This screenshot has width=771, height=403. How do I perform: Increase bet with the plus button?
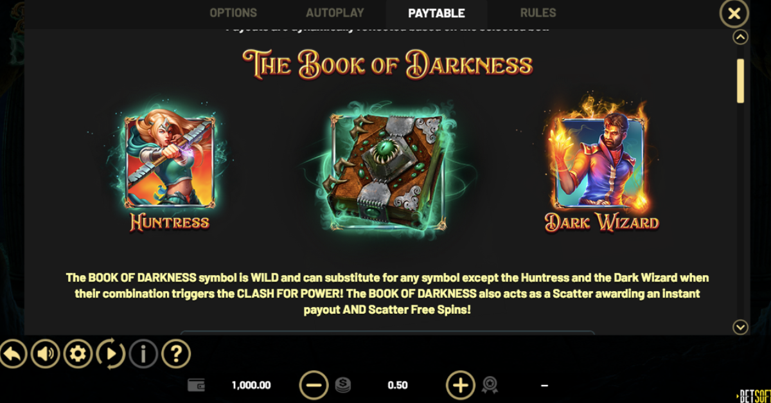pos(461,386)
